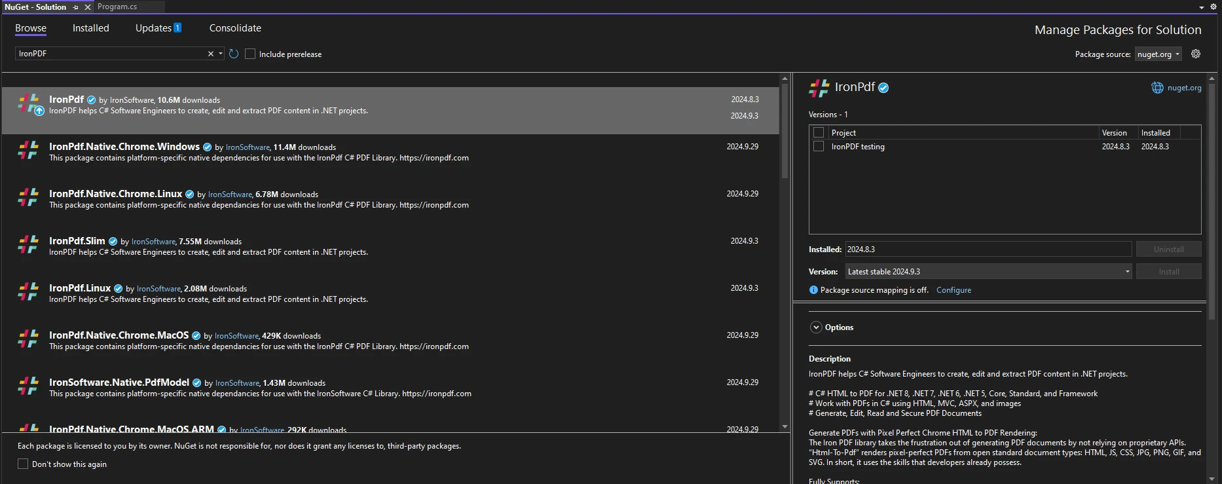
Task: Click the Uninstall button
Action: [x=1168, y=249]
